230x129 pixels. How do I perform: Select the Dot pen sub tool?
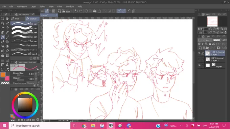24,41
